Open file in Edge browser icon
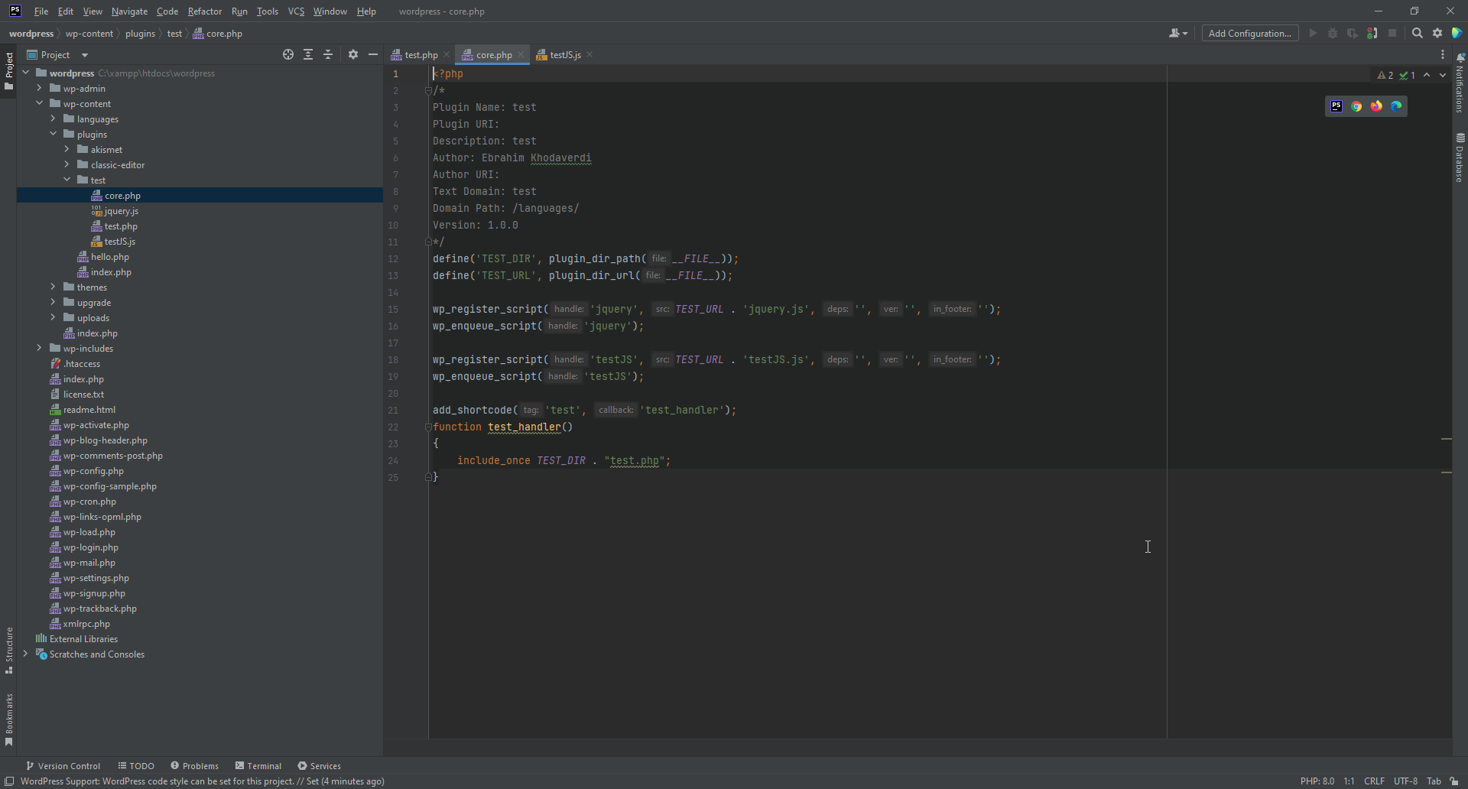Image resolution: width=1468 pixels, height=789 pixels. pyautogui.click(x=1396, y=106)
